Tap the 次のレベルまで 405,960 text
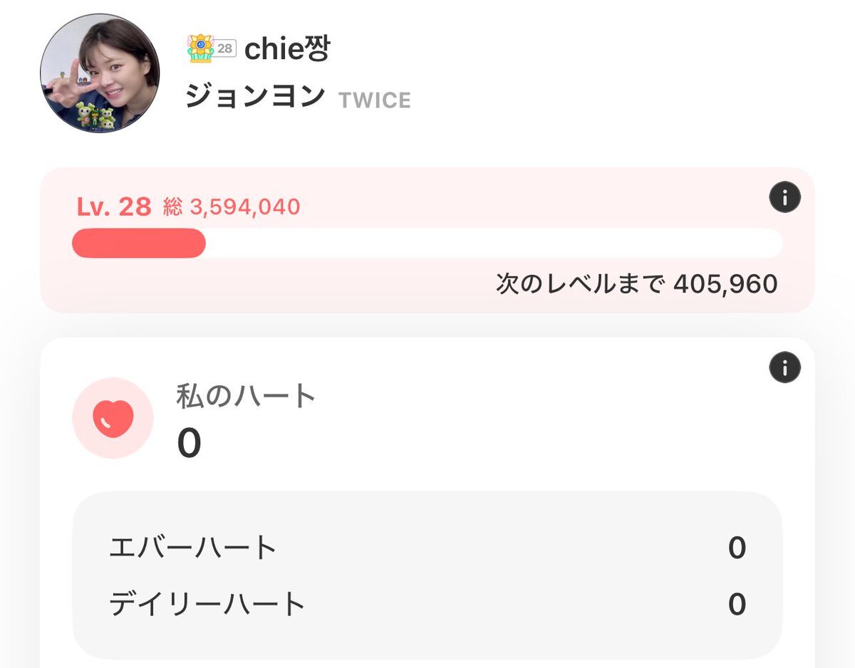 [x=636, y=284]
